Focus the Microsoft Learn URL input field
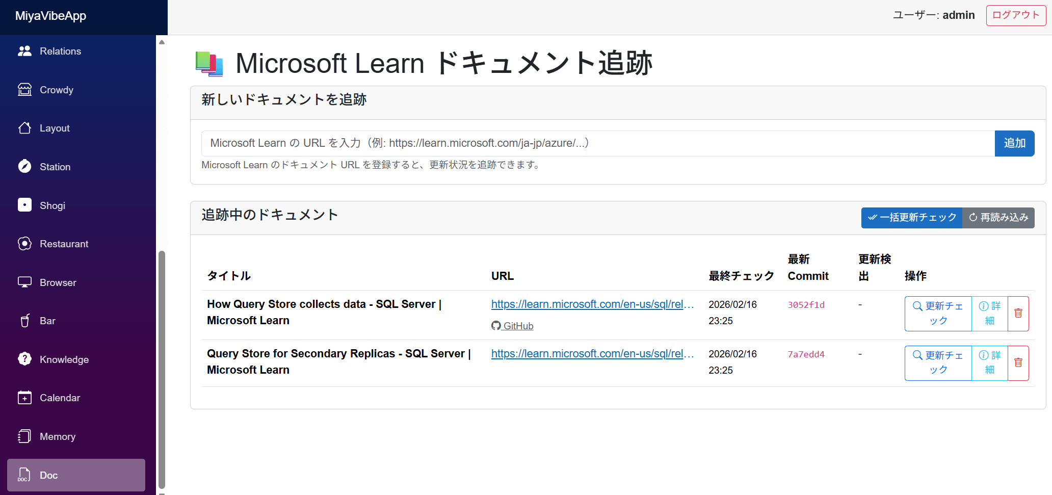This screenshot has height=495, width=1052. 598,143
